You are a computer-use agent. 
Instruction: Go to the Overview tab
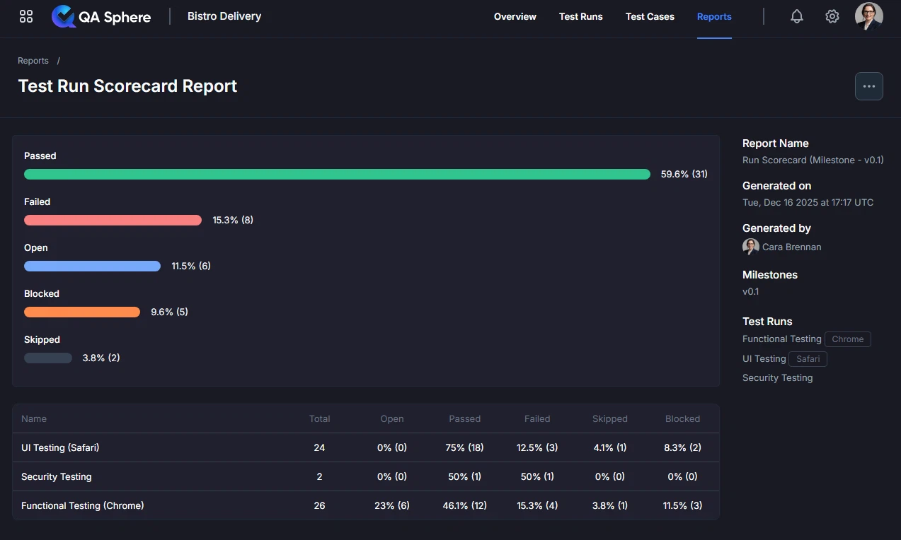click(515, 16)
